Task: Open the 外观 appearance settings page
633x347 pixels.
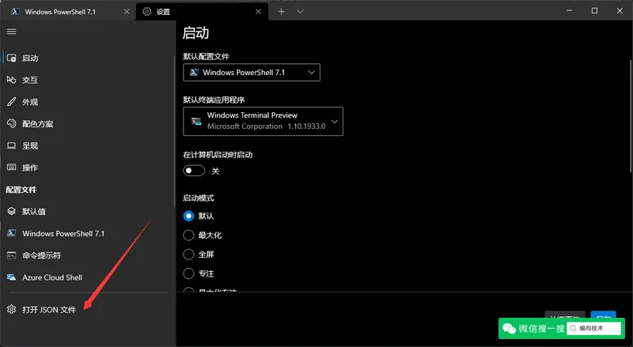Action: point(87,102)
